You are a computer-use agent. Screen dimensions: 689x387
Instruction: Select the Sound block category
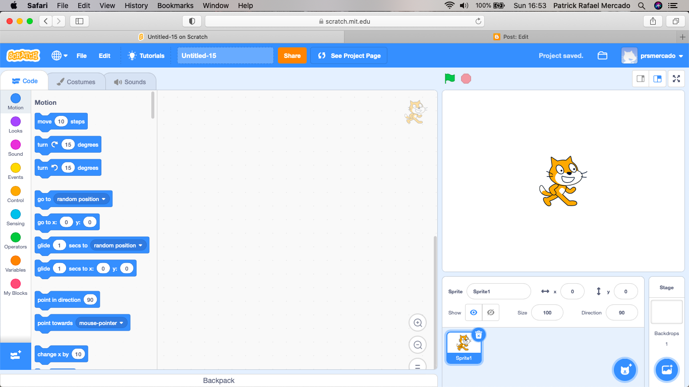tap(16, 148)
